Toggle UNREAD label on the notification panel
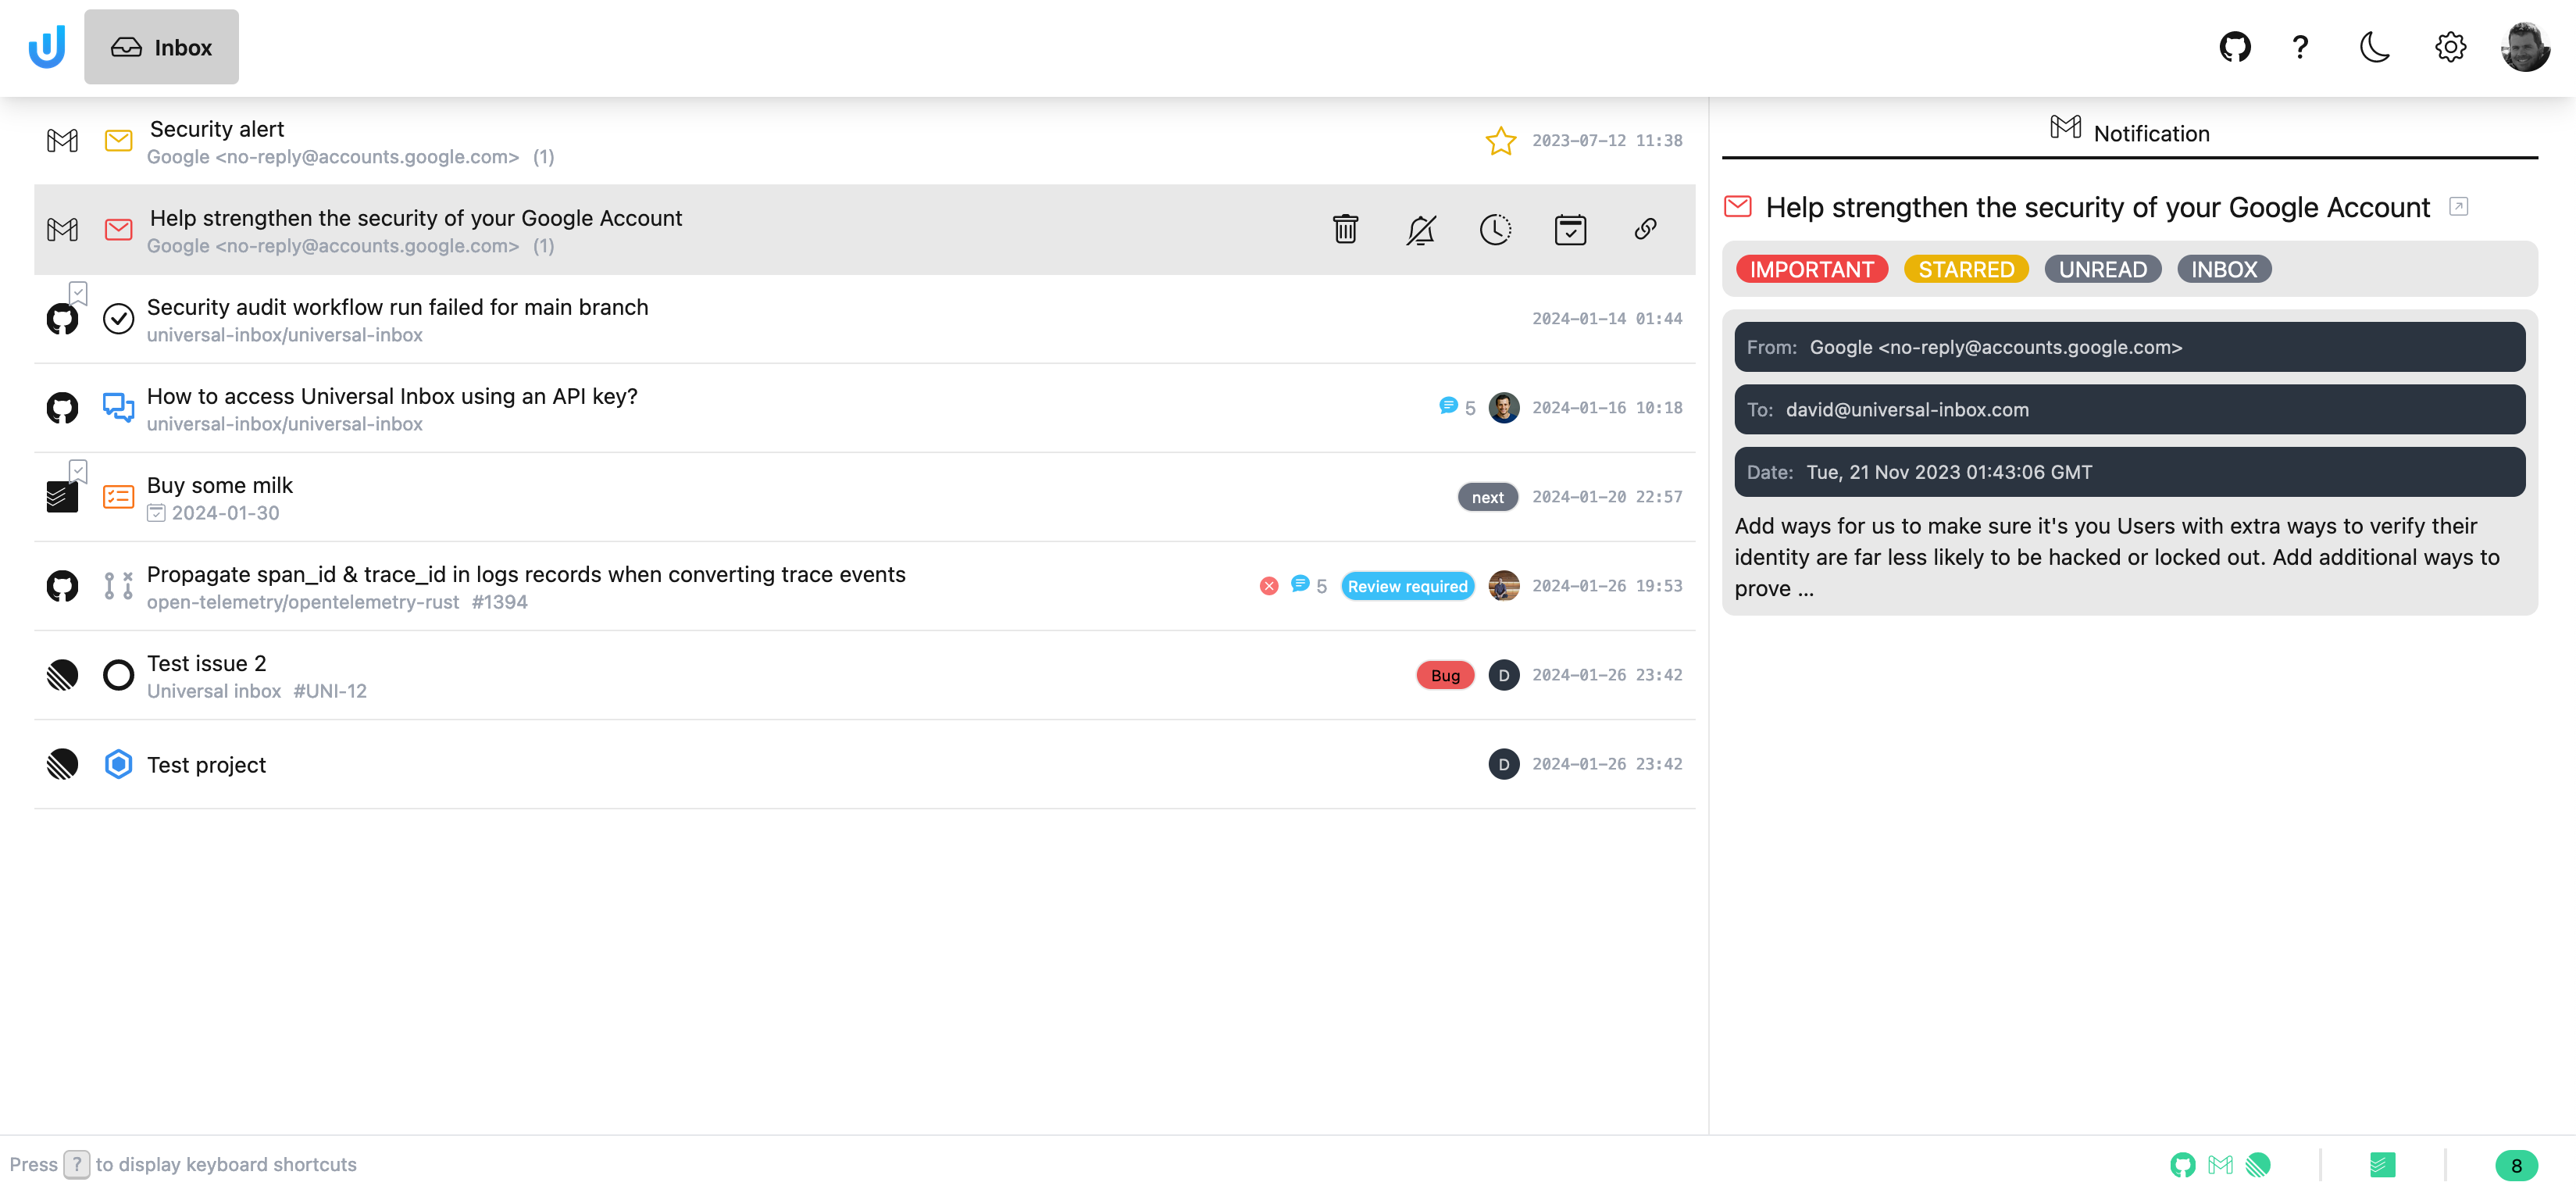The height and width of the screenshot is (1200, 2576). click(x=2104, y=270)
